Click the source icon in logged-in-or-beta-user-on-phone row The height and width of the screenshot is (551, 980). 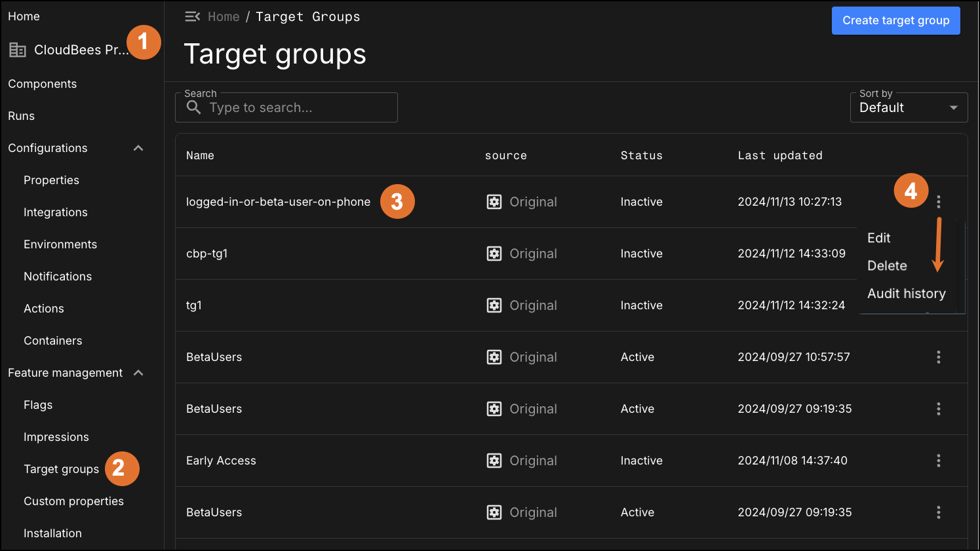494,202
